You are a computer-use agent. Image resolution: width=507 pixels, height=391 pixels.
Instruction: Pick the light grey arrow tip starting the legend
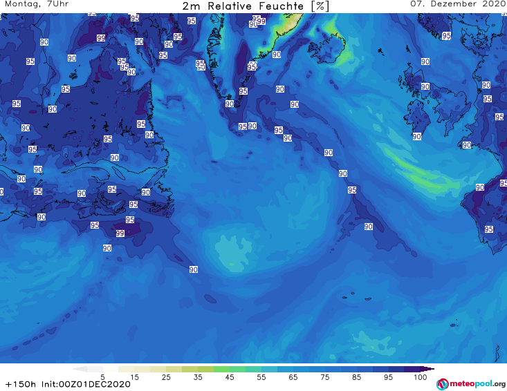[x=80, y=369]
